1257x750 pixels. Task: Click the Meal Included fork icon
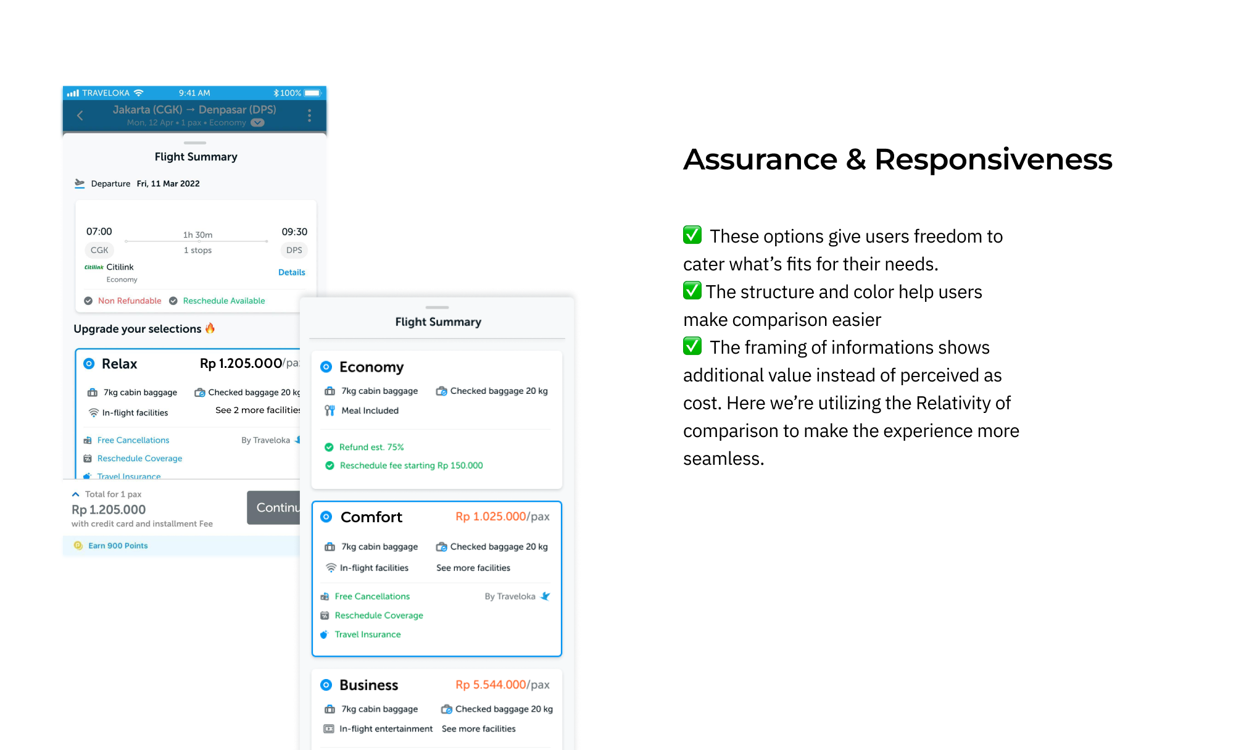(330, 410)
